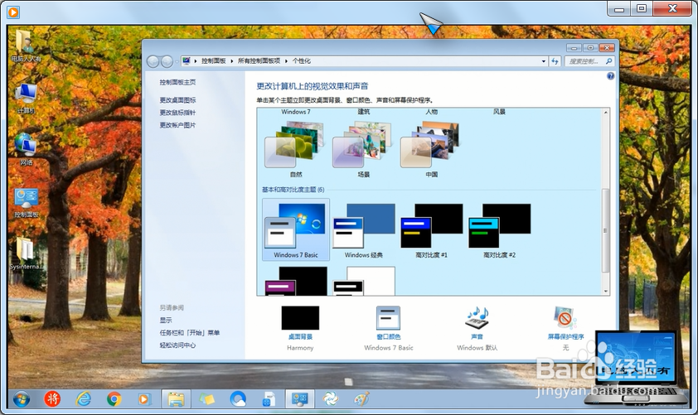Open Paint from the taskbar

pyautogui.click(x=361, y=399)
